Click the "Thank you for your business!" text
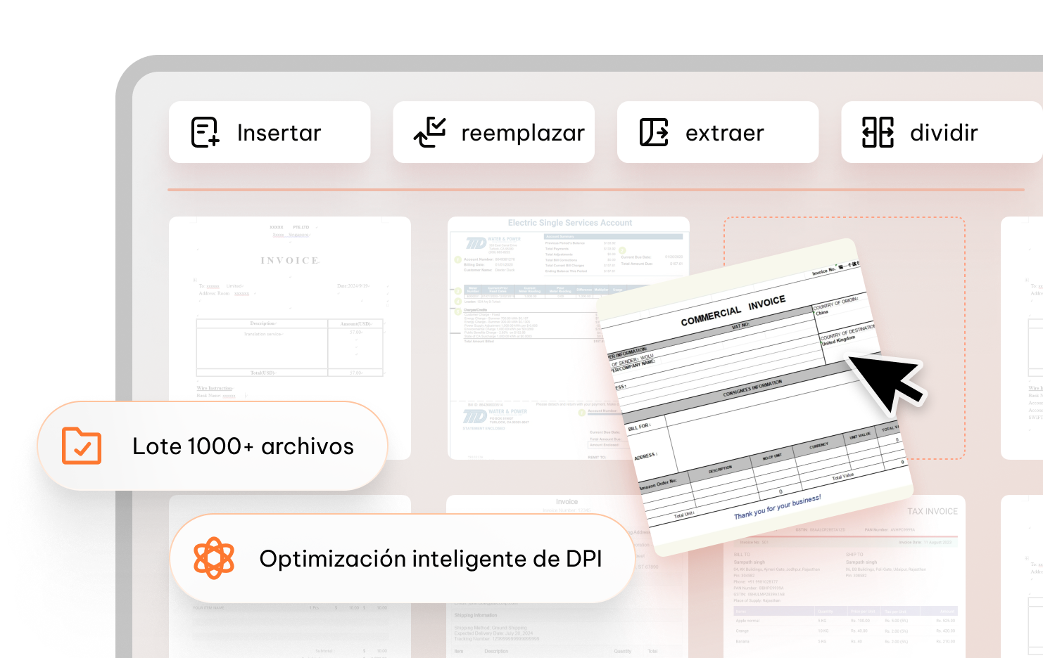This screenshot has height=658, width=1043. coord(777,506)
